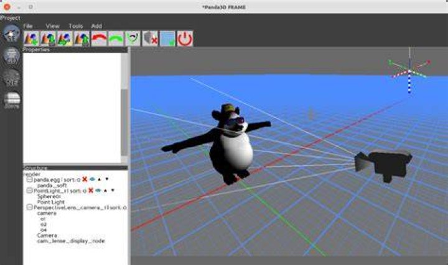Select the 04 child node
Image resolution: width=448 pixels, height=265 pixels.
pyautogui.click(x=43, y=230)
